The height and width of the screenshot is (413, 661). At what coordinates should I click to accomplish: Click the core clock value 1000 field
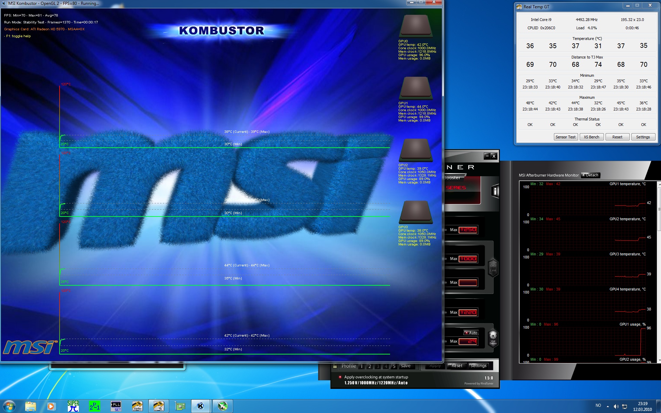(468, 258)
